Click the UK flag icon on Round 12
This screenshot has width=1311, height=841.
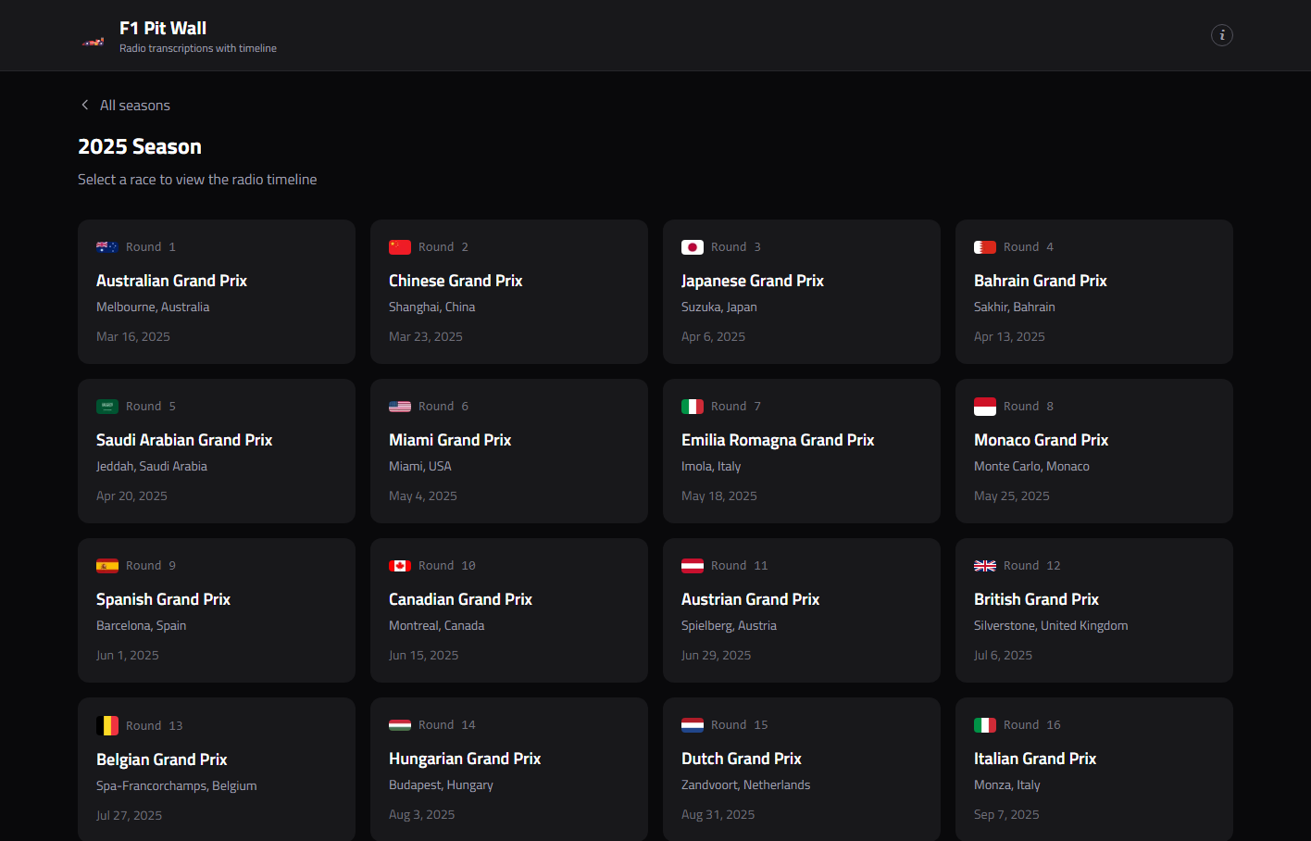click(985, 566)
